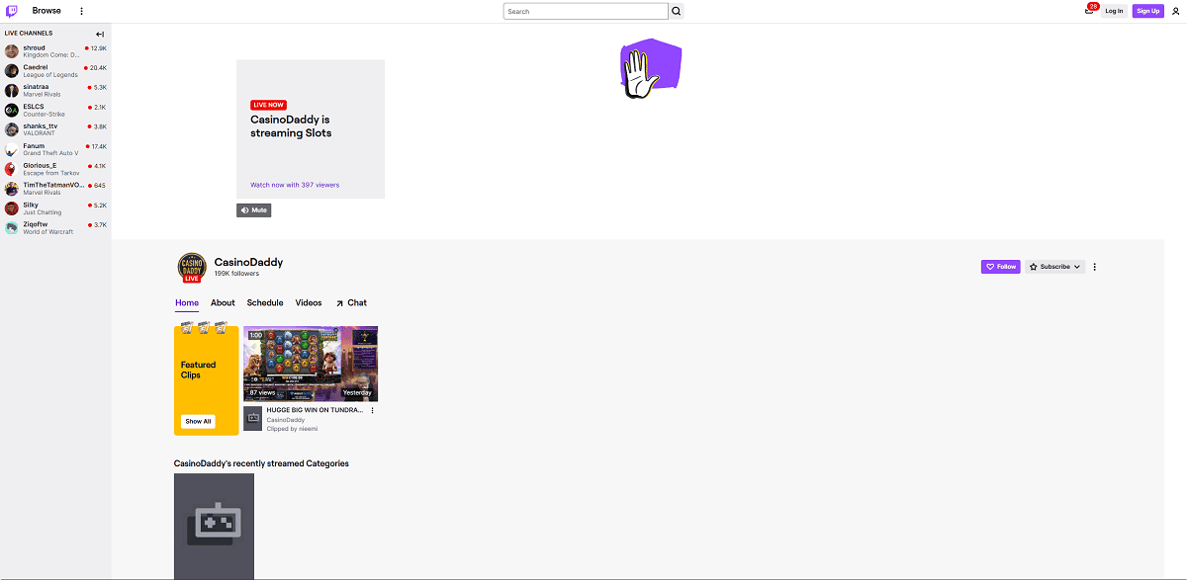
Task: Click the Log In button
Action: (1115, 11)
